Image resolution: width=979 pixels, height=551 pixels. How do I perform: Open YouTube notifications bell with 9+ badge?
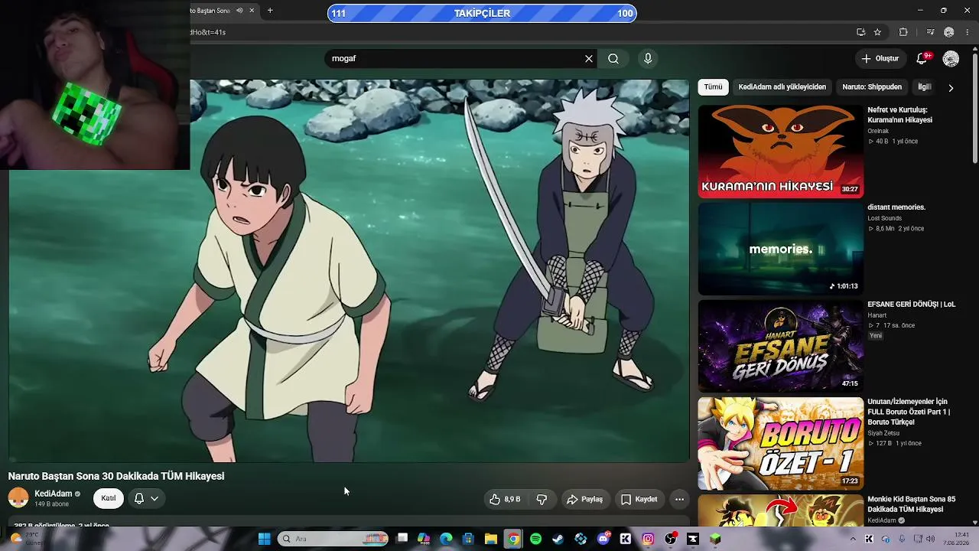922,58
